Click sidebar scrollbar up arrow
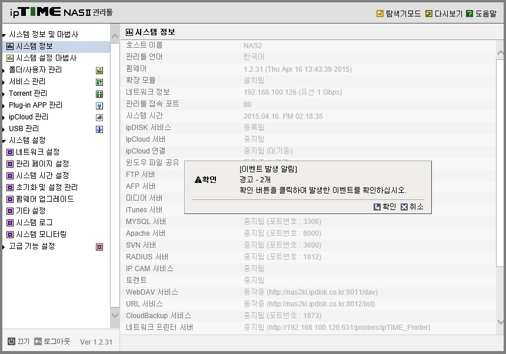The image size is (506, 354). click(115, 36)
